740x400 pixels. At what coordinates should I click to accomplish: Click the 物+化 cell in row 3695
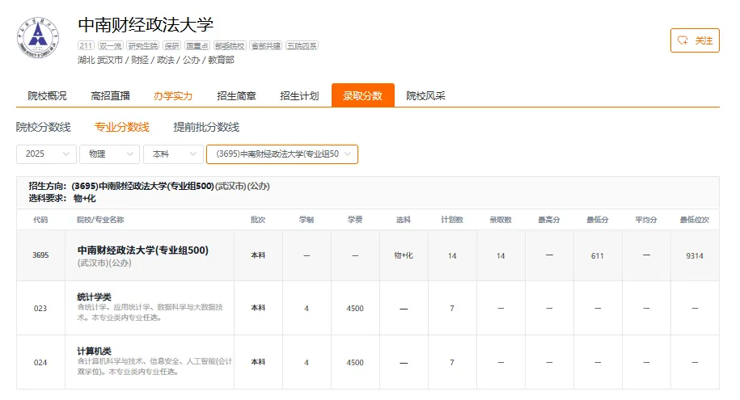pos(404,255)
